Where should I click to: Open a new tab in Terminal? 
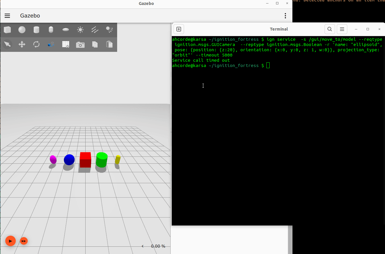(179, 29)
